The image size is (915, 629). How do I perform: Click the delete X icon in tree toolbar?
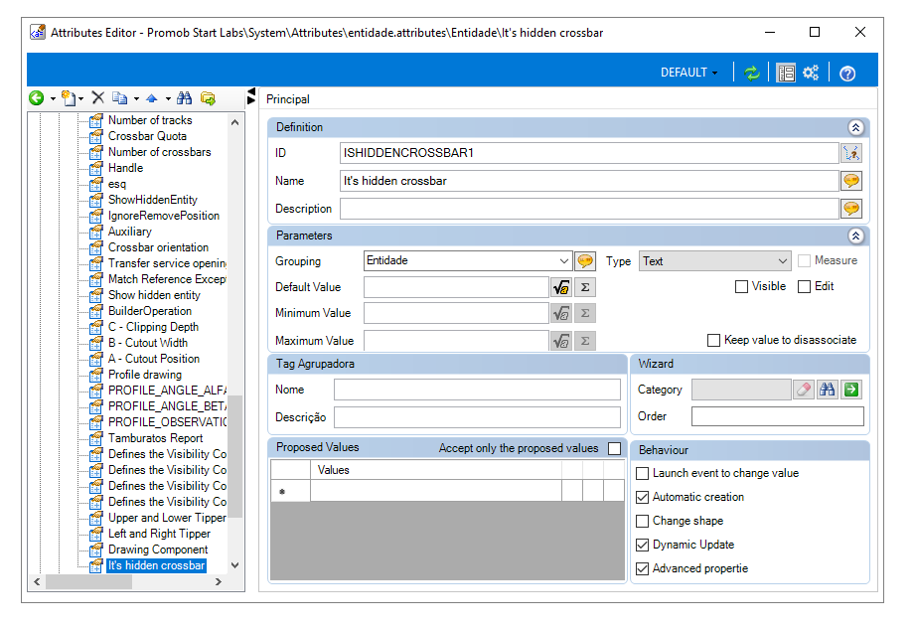pos(98,98)
